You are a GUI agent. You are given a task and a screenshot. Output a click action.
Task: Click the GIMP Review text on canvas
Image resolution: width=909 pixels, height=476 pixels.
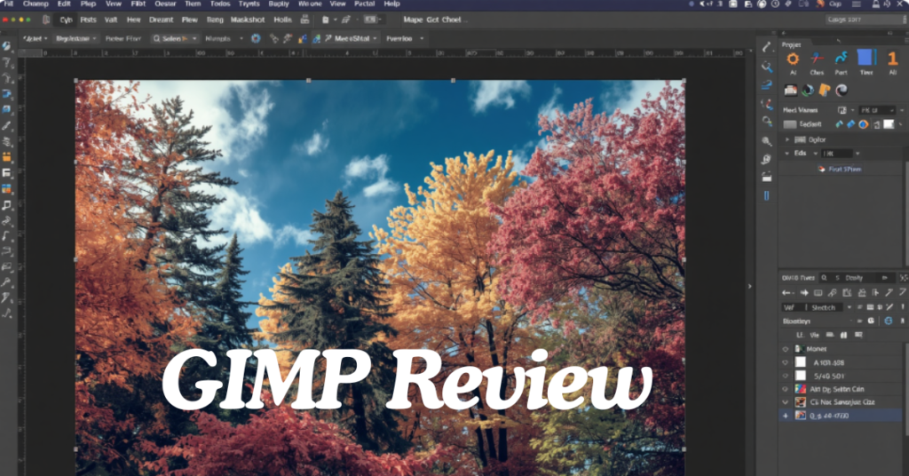click(x=407, y=379)
